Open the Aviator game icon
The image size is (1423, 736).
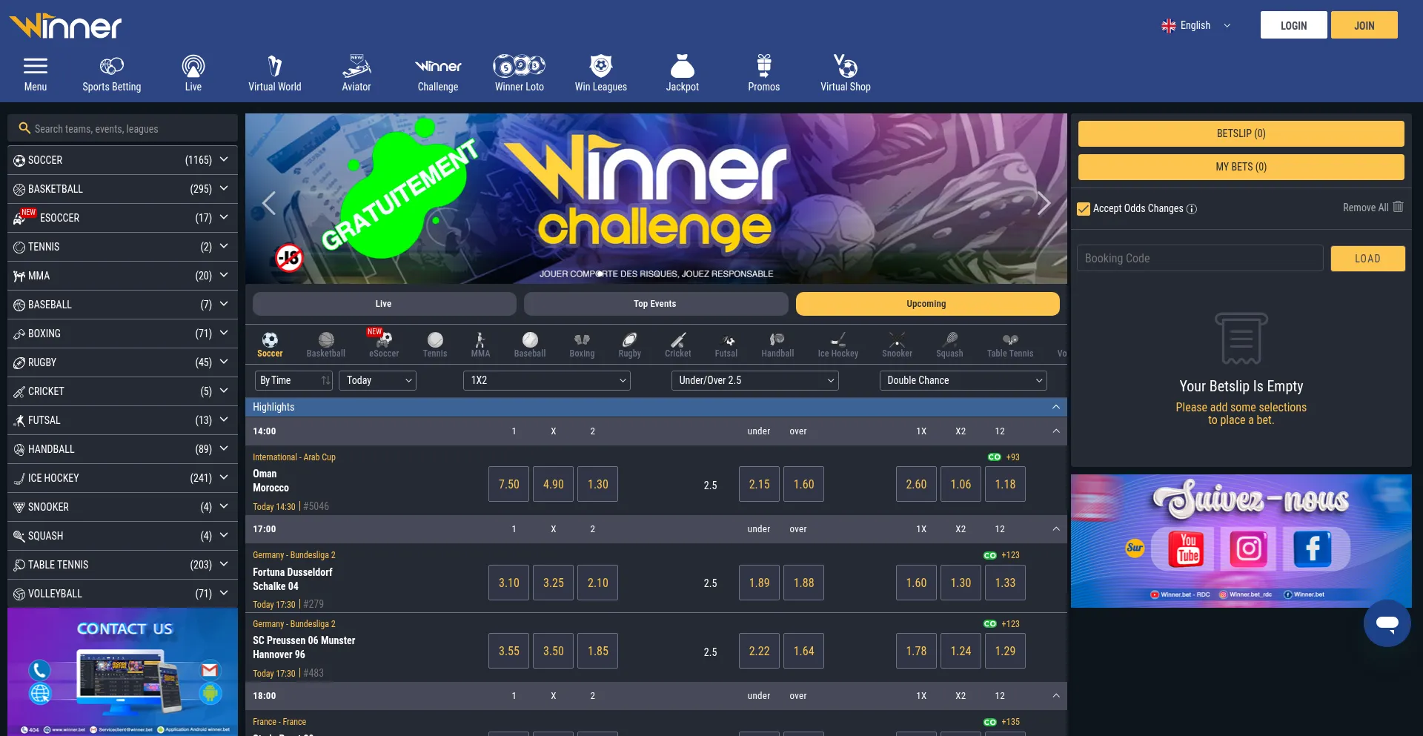tap(356, 67)
